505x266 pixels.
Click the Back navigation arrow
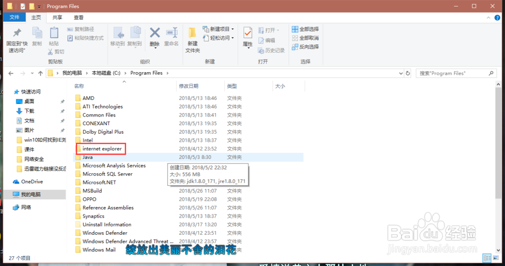[x=11, y=73]
